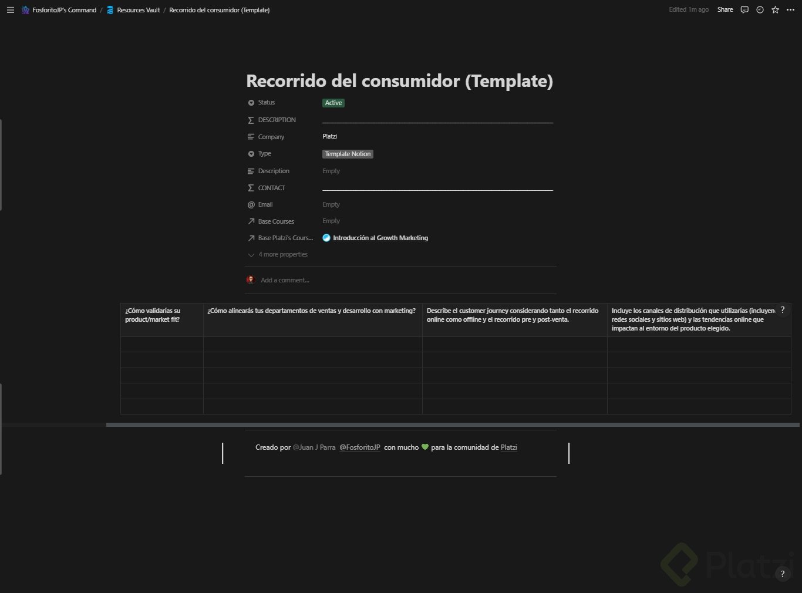Click the Status property icon
Image resolution: width=802 pixels, height=593 pixels.
click(251, 103)
